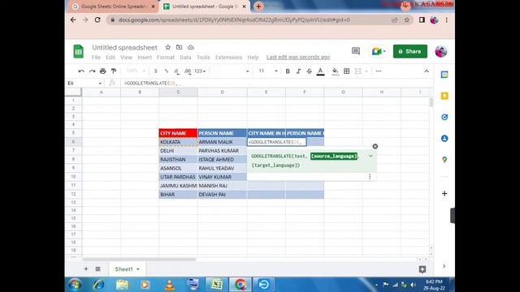
Task: Add a new sheet with plus button
Action: (86, 268)
